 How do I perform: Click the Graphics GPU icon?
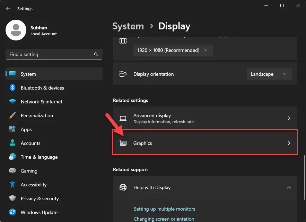[123, 143]
